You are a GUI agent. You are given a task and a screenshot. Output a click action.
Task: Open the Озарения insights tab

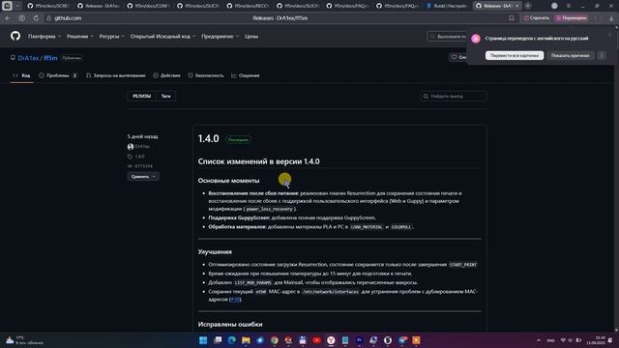[246, 75]
